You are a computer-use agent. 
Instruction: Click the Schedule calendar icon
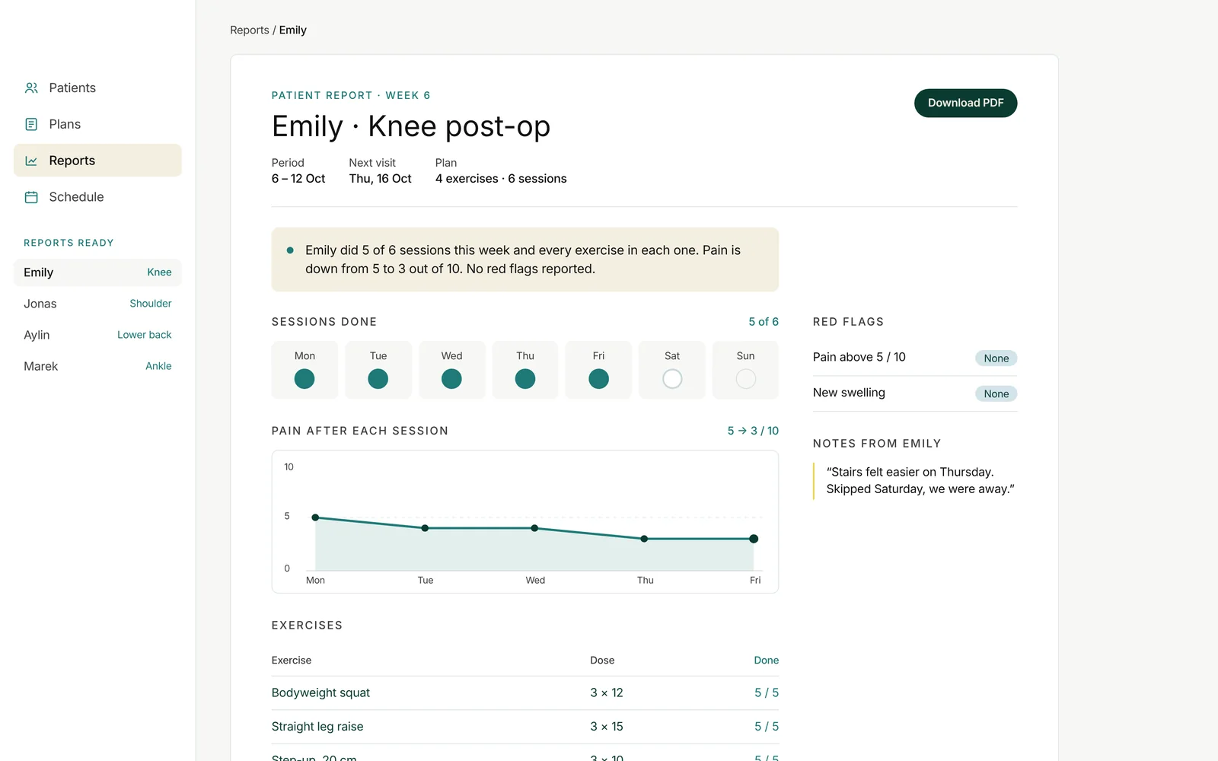pos(31,197)
